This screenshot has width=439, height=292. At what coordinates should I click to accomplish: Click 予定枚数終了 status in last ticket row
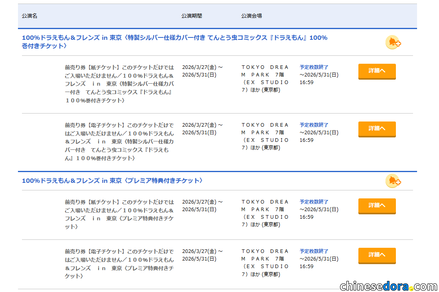tap(314, 251)
